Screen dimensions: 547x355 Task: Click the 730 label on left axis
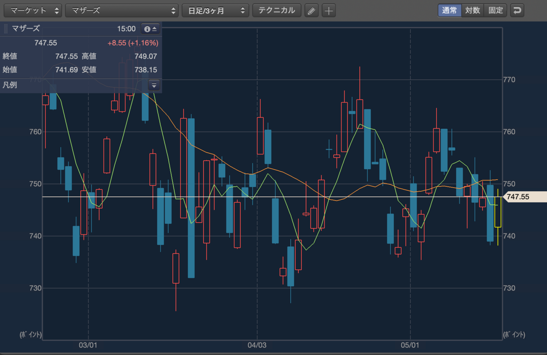point(35,288)
